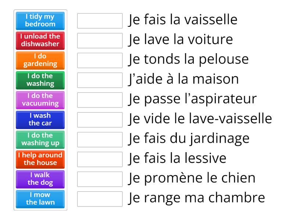Click the answer box beside 'Je fais la vaisselle'
294x220 pixels.
100,21
